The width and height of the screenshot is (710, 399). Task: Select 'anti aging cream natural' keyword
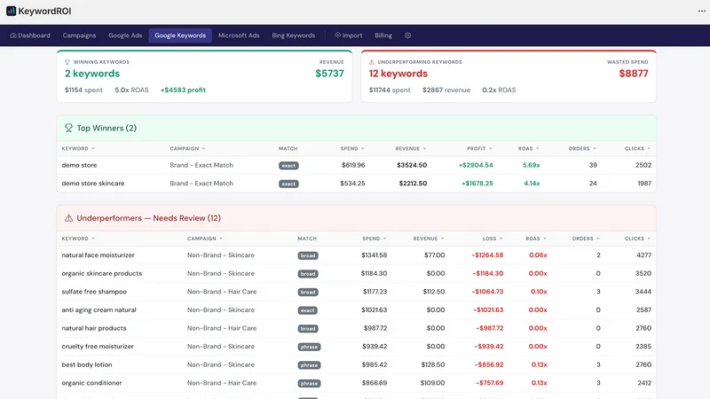click(x=99, y=309)
